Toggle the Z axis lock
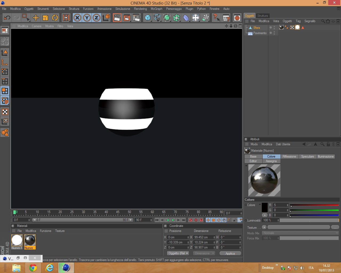Screen dimensions: 341x273 (x=96, y=18)
